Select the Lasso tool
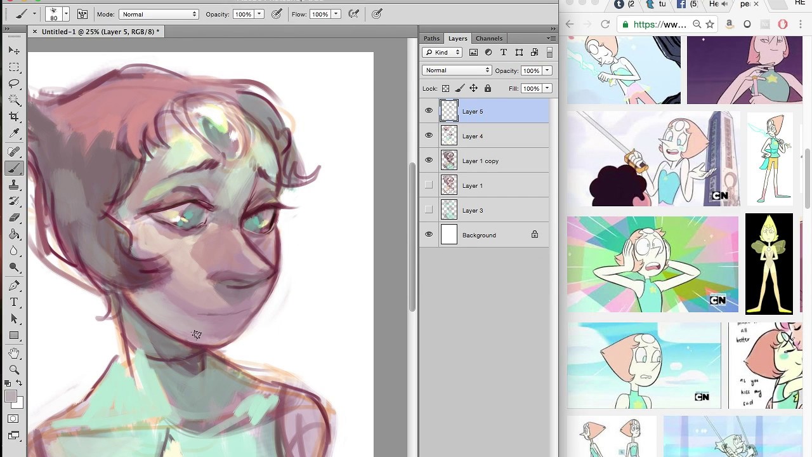Viewport: 812px width, 457px height. coord(14,84)
